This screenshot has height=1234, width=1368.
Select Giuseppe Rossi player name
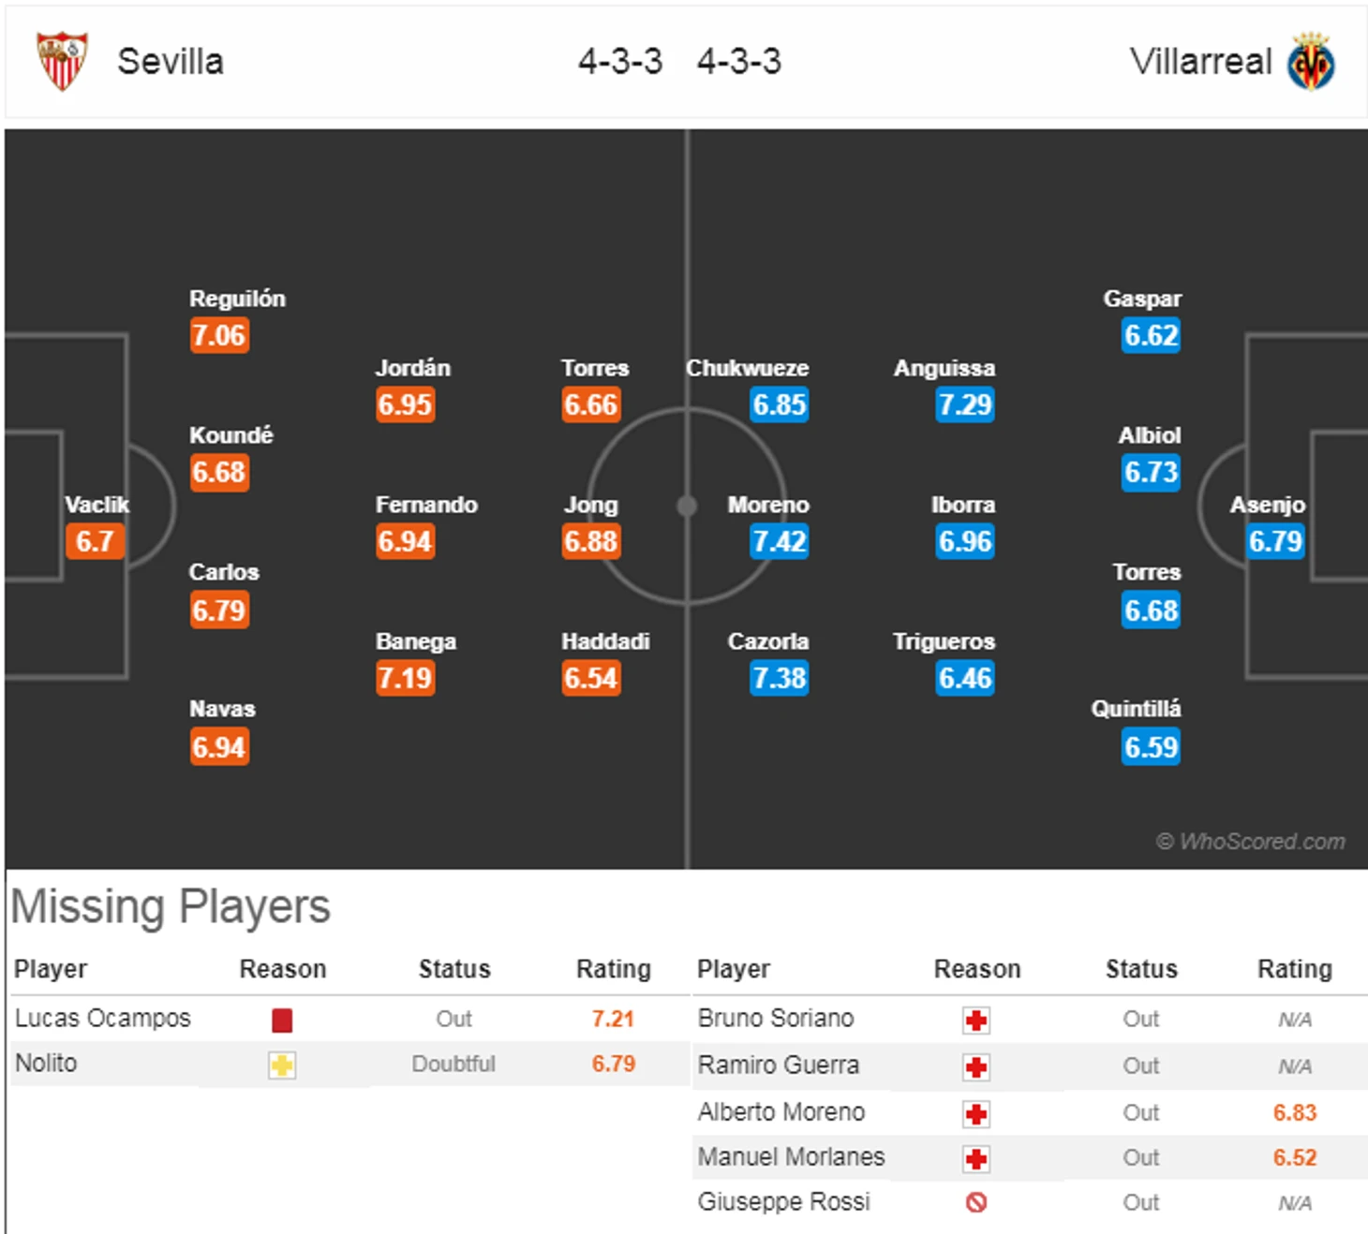coord(783,1201)
